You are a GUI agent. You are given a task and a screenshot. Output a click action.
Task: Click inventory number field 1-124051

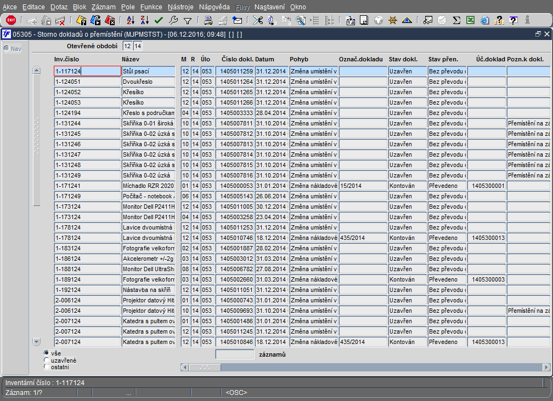tap(87, 82)
